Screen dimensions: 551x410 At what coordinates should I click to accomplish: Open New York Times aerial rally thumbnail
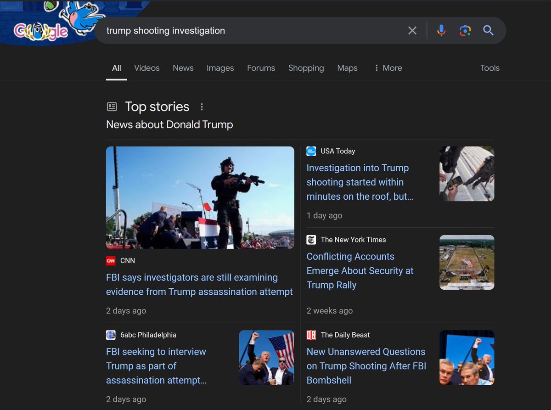point(467,262)
